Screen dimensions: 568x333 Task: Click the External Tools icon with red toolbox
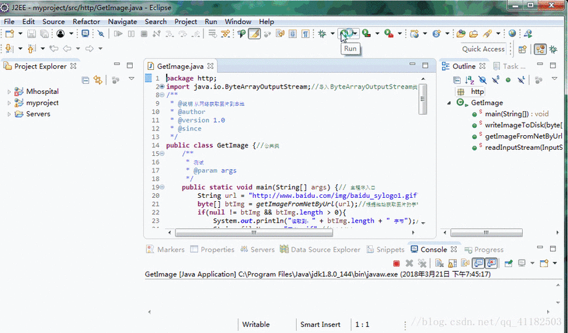[389, 34]
